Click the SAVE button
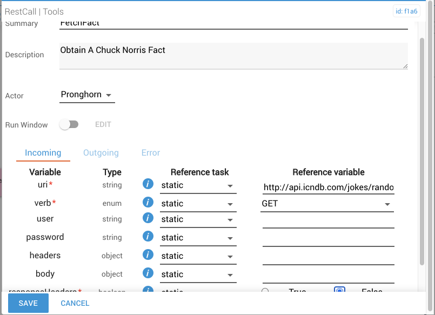Image resolution: width=435 pixels, height=315 pixels. 28,303
